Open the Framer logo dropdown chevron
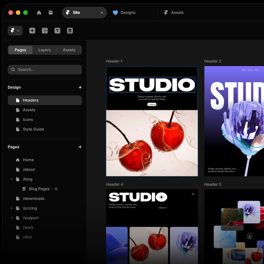Screen dimensions: 264x264 point(18,30)
